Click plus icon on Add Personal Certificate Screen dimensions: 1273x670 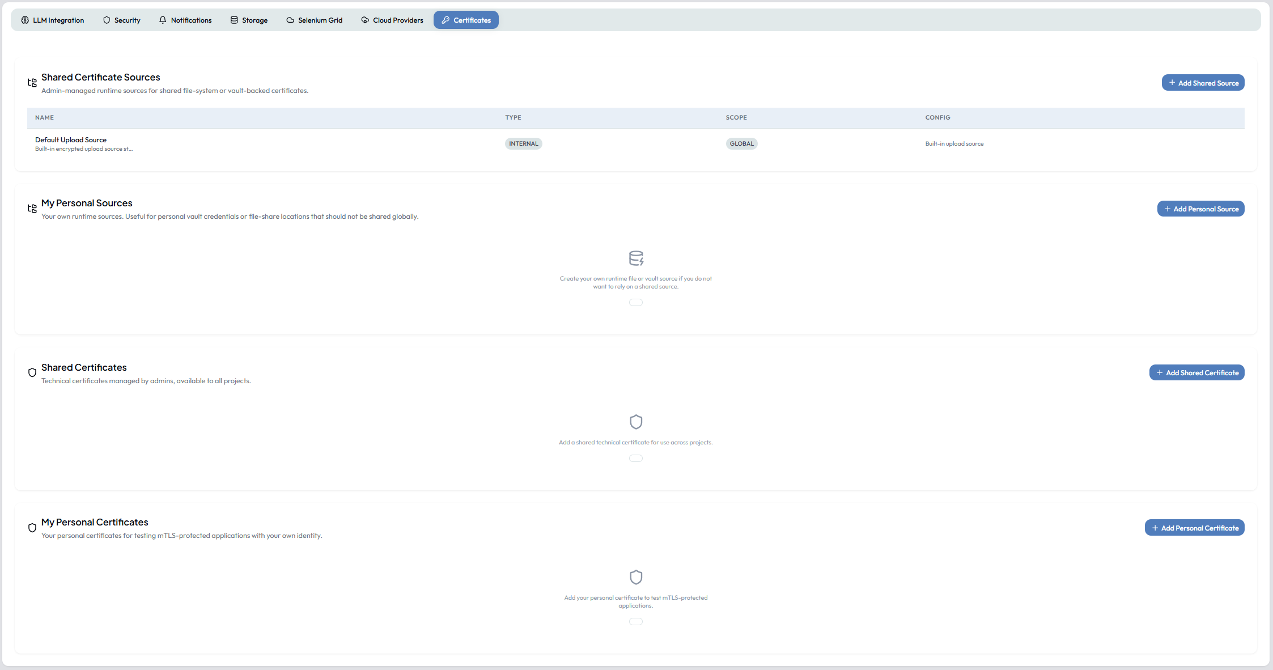[1155, 528]
